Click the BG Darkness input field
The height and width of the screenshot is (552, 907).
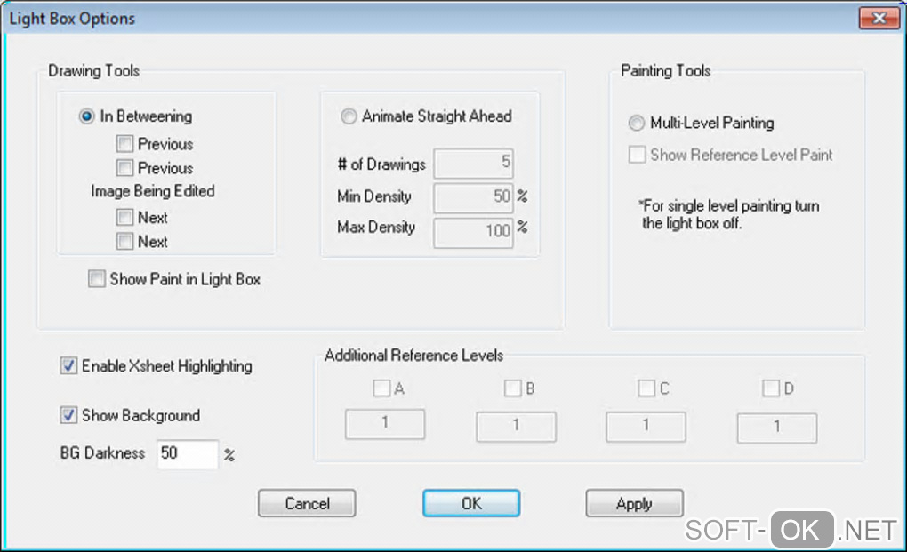187,454
